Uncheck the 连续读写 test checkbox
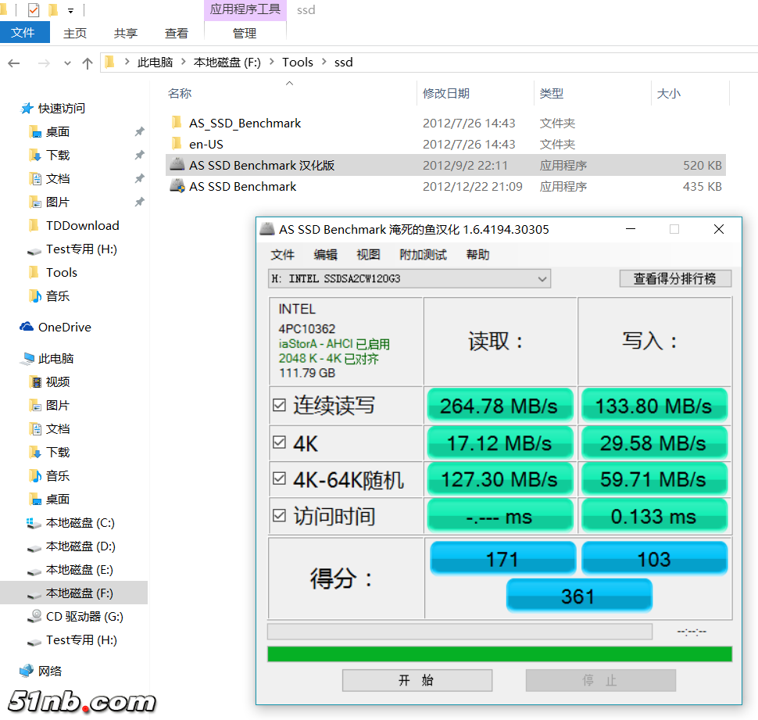The width and height of the screenshot is (758, 720). (279, 405)
